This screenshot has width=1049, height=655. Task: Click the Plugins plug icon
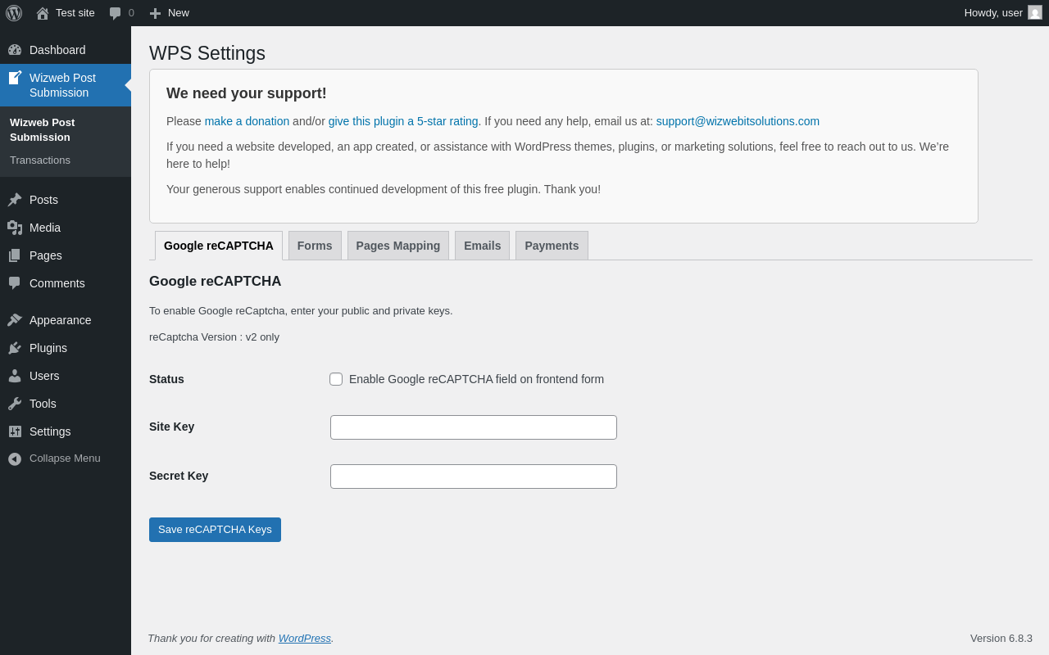point(15,348)
